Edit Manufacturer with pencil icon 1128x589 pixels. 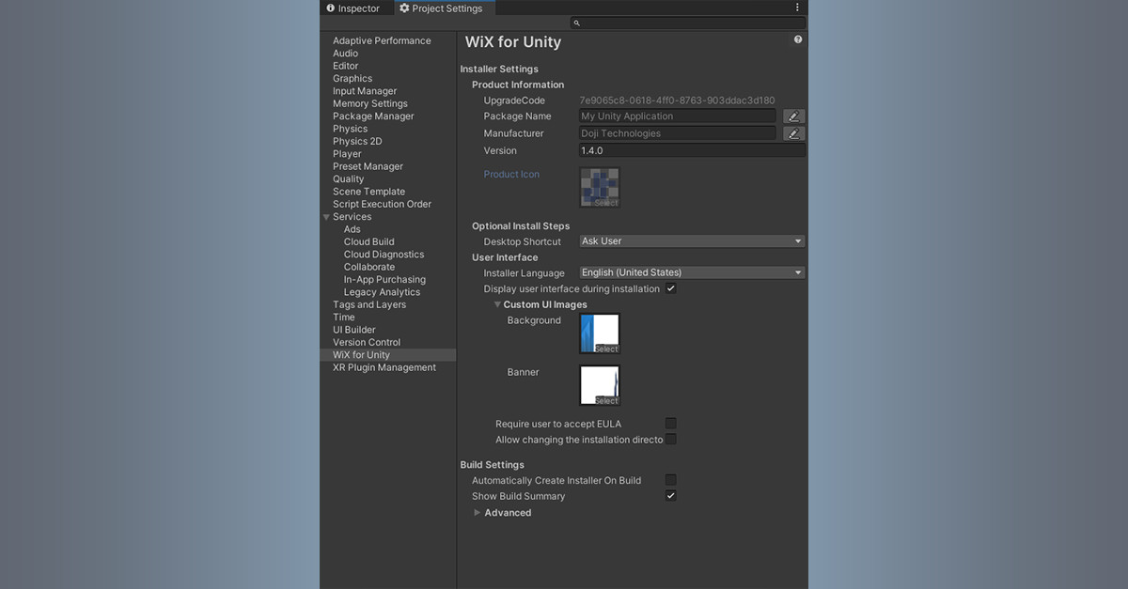tap(793, 133)
